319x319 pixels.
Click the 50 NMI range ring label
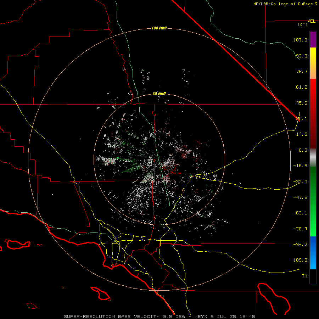pyautogui.click(x=159, y=94)
